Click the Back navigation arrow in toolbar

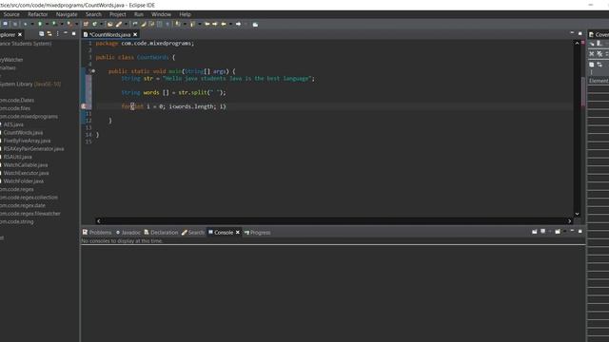click(x=224, y=24)
